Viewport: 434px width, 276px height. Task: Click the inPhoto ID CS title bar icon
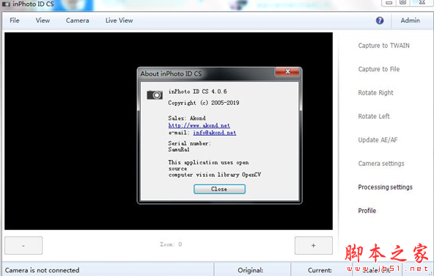coord(6,4)
